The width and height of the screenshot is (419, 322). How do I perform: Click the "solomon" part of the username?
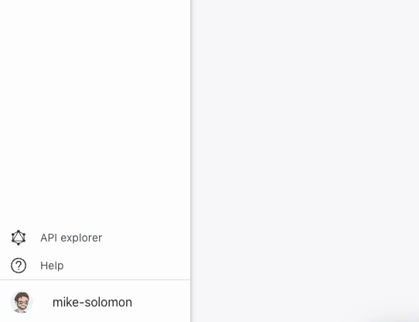pos(108,303)
